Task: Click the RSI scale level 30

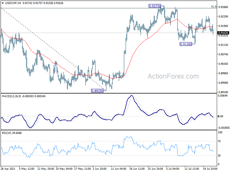Action: [x=219, y=156]
